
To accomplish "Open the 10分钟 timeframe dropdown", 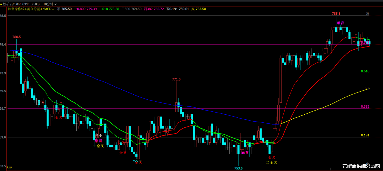I will (x=50, y=4).
